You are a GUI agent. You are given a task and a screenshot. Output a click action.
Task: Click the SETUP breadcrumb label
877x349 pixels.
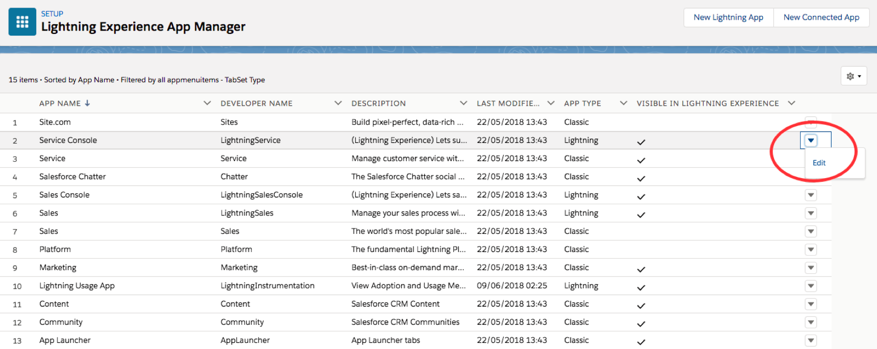click(x=52, y=14)
